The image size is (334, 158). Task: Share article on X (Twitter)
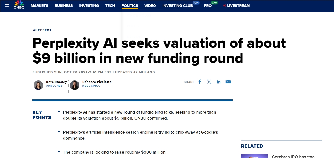pos(209,82)
